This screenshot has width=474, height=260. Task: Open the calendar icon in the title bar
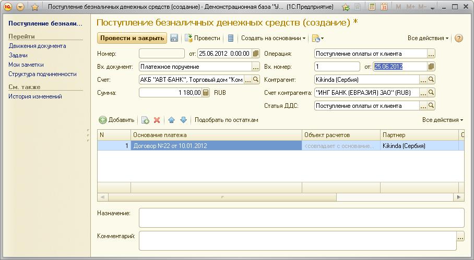pos(384,7)
